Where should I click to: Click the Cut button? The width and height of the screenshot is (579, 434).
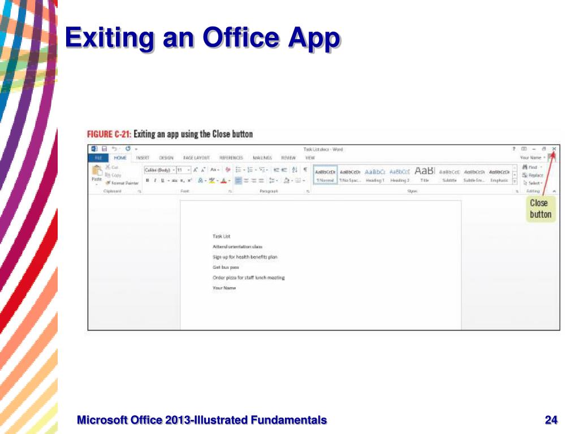coord(112,167)
